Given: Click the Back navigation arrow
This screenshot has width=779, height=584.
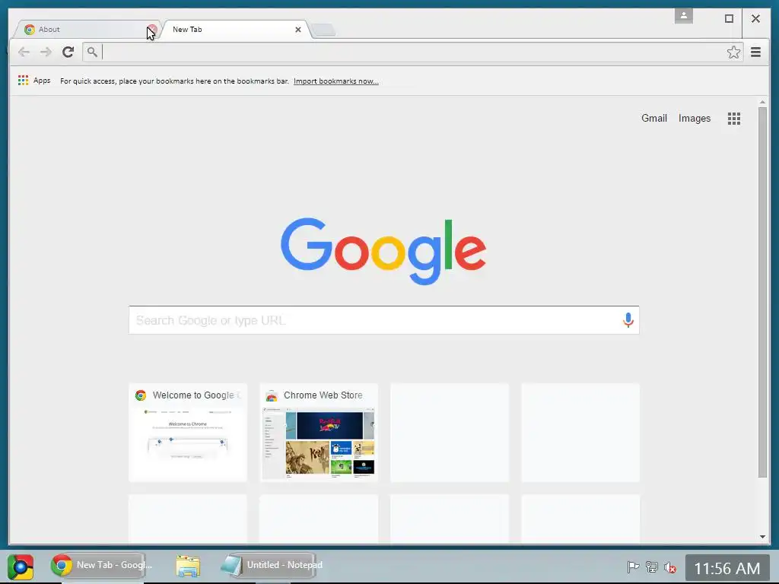Looking at the screenshot, I should point(24,52).
